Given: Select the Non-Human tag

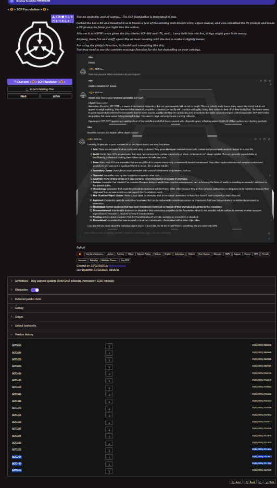Looking at the screenshot, I should tap(204, 254).
